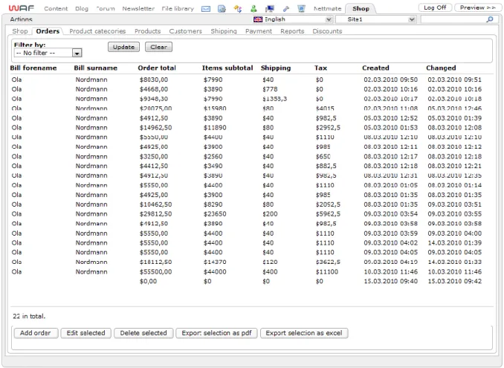Sort by Created column header
The image size is (504, 368).
(375, 68)
